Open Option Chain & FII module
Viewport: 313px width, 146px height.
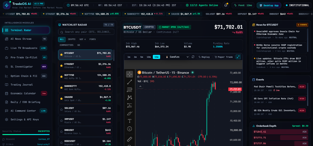pos(26,76)
